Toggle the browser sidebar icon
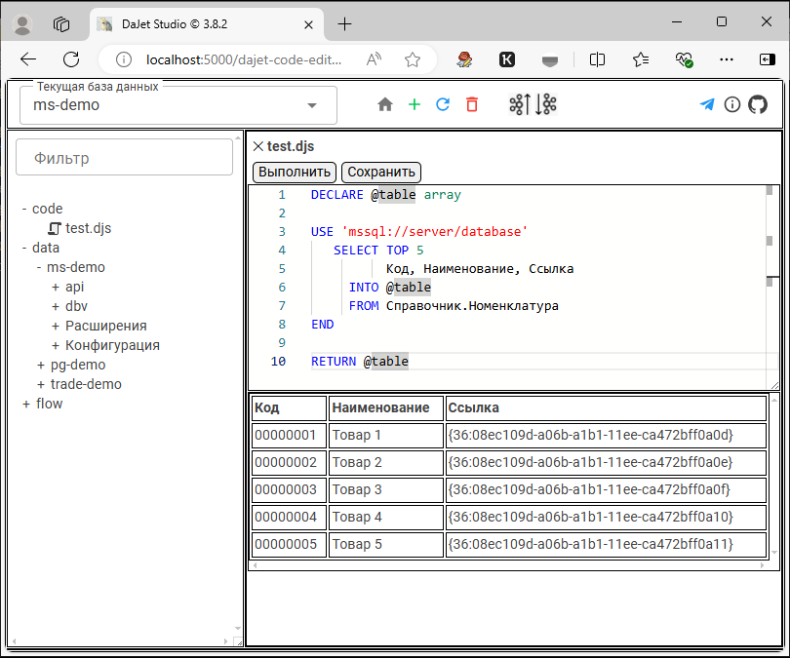Screen dimensions: 790x658 (x=767, y=59)
